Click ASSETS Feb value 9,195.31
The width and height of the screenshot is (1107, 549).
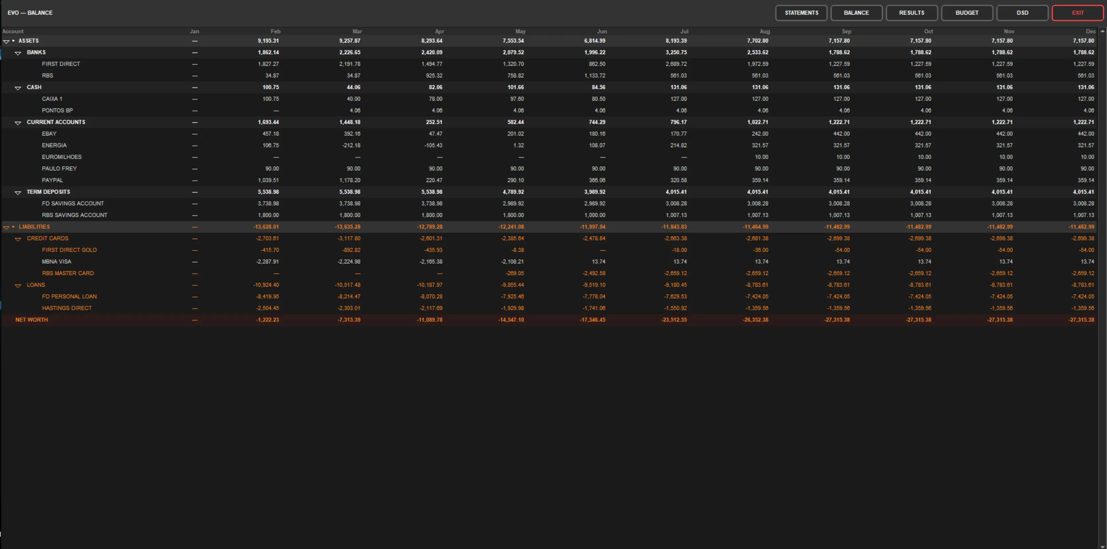[268, 41]
